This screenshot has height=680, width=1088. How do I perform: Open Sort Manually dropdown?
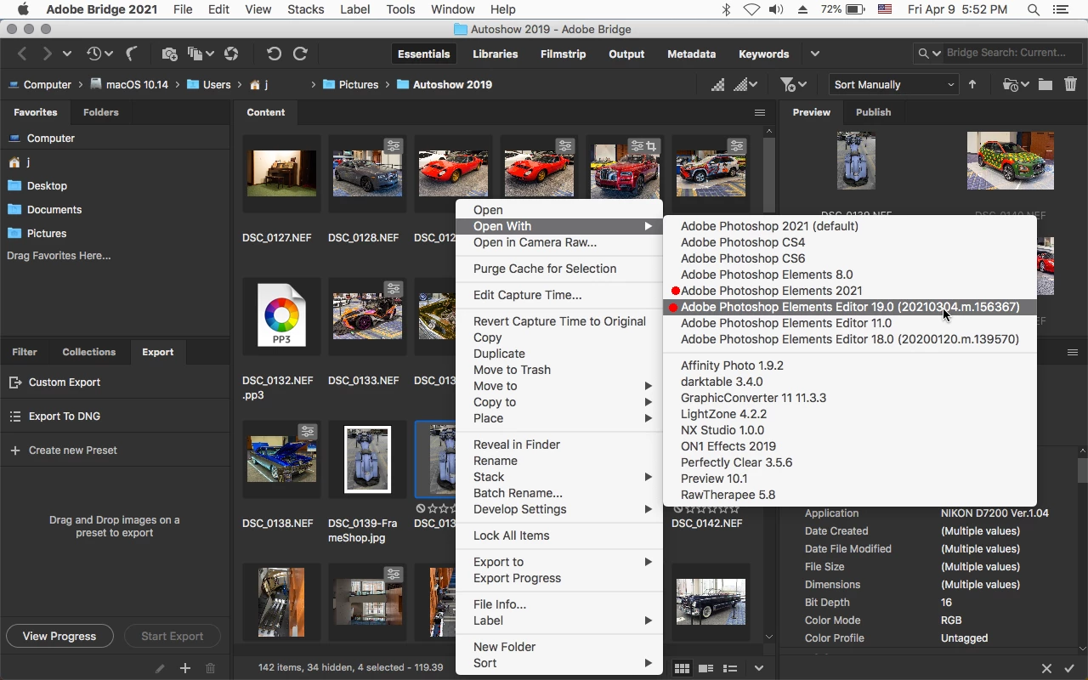point(893,84)
